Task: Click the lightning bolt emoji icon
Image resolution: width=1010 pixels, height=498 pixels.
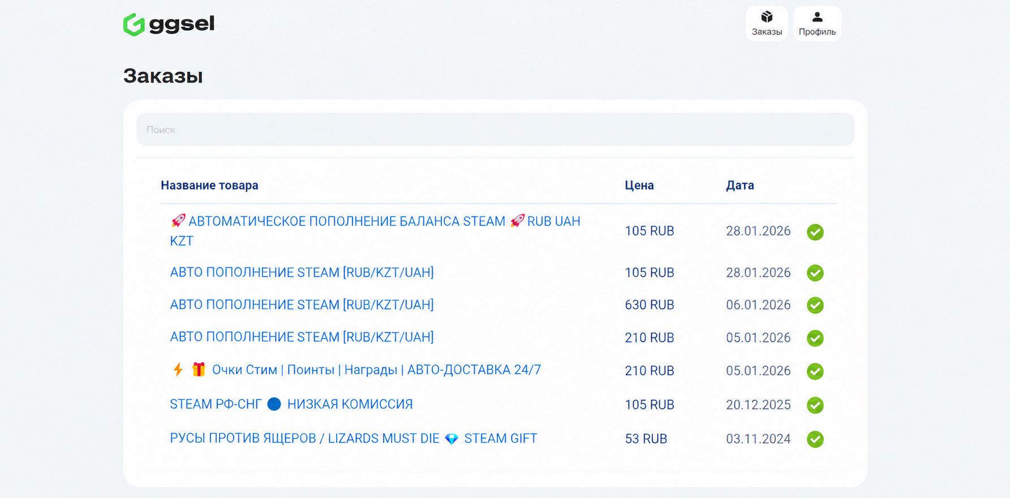Action: point(178,370)
